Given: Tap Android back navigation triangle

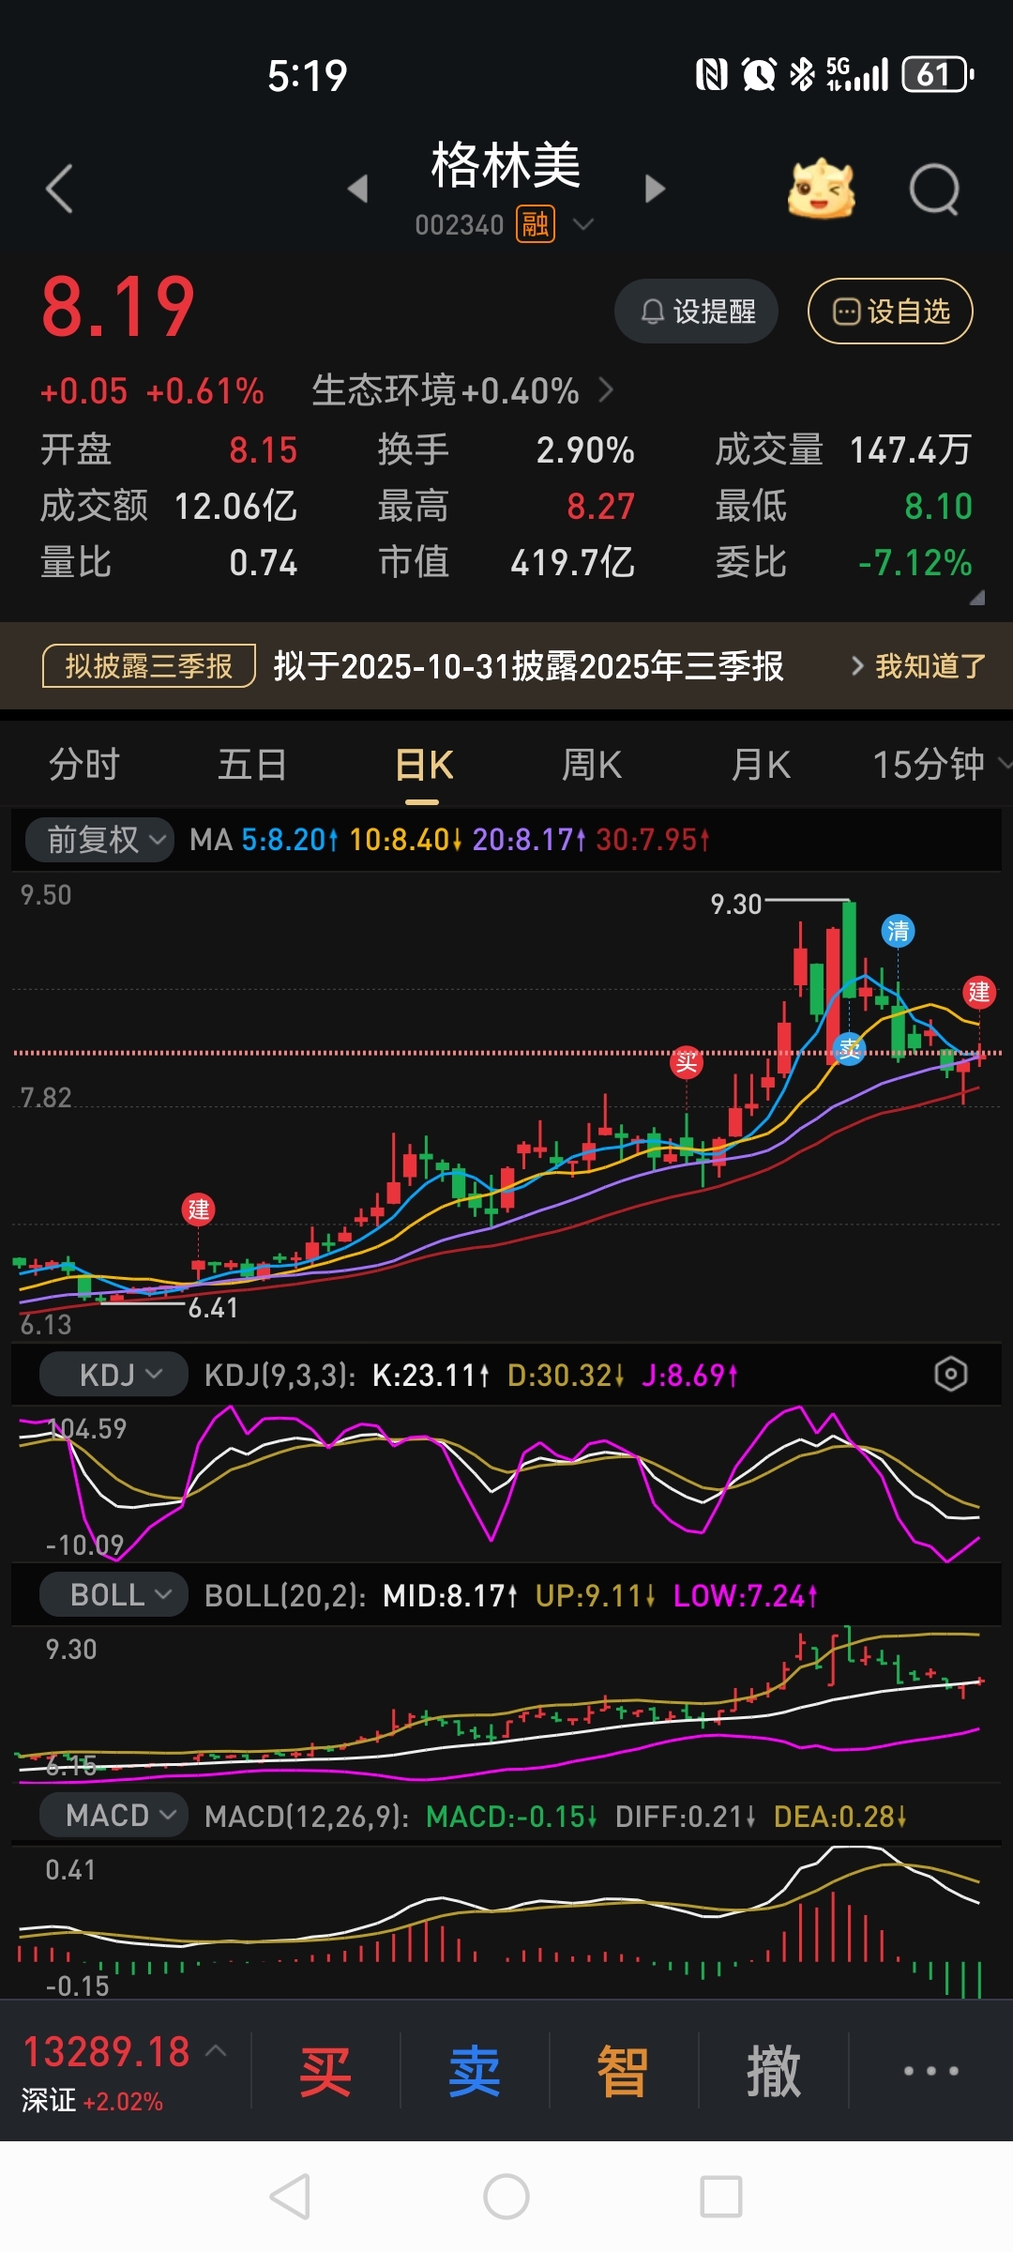Looking at the screenshot, I should [x=290, y=2197].
